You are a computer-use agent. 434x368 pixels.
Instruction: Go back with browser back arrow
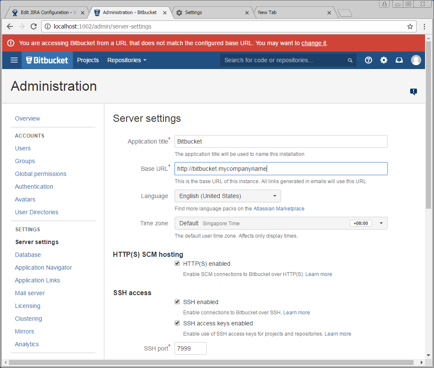10,26
